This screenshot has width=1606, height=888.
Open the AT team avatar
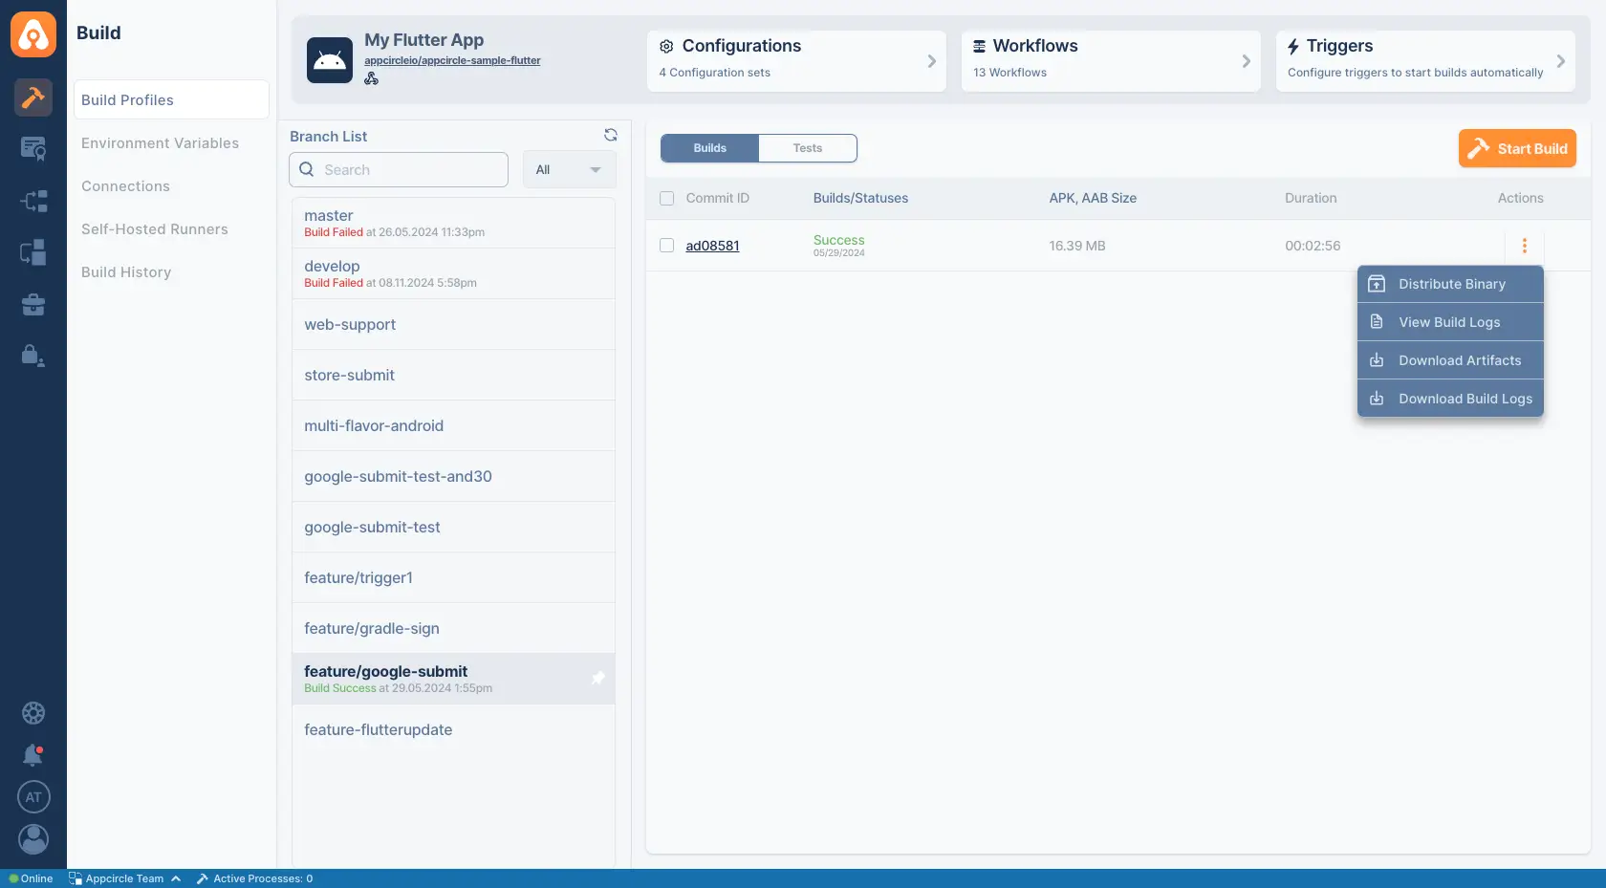coord(33,797)
